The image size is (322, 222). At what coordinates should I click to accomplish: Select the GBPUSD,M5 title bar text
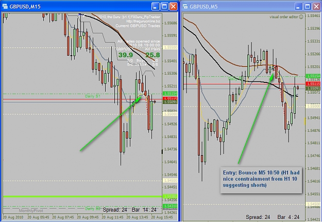click(204, 7)
